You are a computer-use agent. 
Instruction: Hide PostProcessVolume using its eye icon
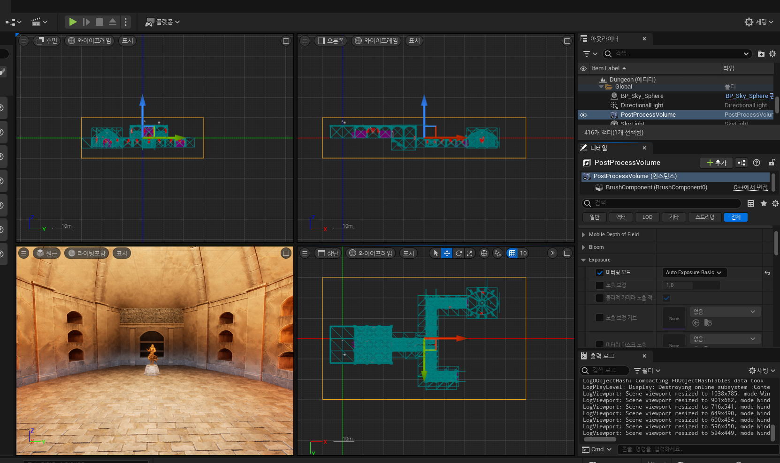point(583,115)
